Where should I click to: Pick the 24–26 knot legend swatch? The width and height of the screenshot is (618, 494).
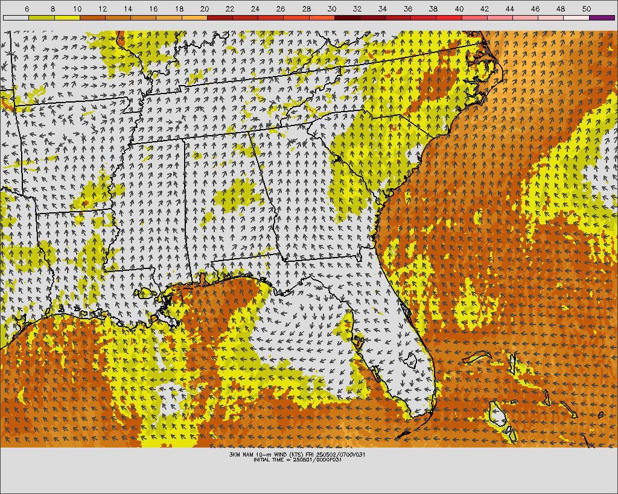[271, 17]
